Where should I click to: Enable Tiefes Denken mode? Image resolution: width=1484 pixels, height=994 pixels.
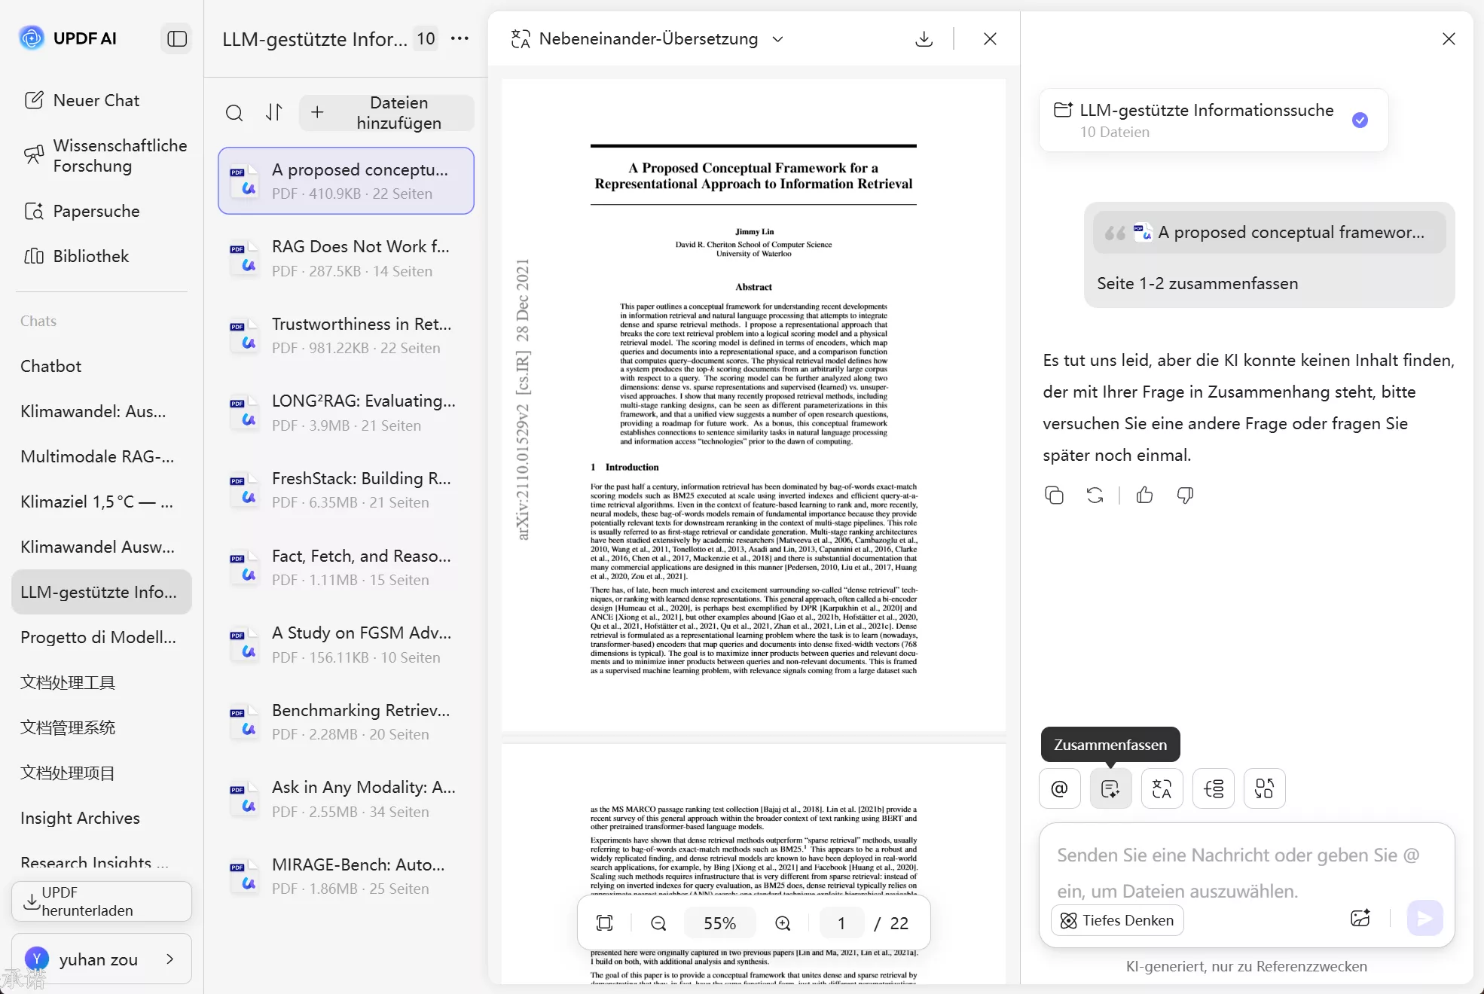(x=1116, y=920)
